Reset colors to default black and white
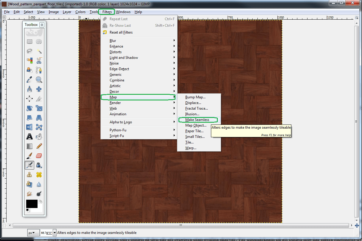 (28, 210)
